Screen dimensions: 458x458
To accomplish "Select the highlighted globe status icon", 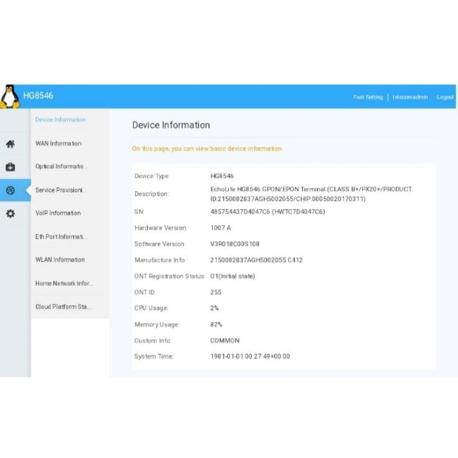I will 10,191.
